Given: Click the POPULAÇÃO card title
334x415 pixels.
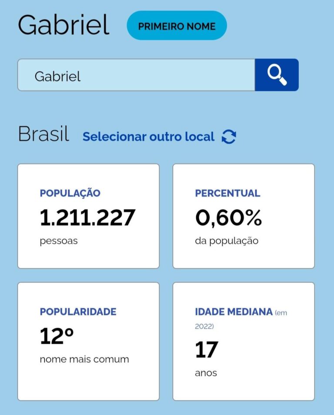Looking at the screenshot, I should click(70, 193).
